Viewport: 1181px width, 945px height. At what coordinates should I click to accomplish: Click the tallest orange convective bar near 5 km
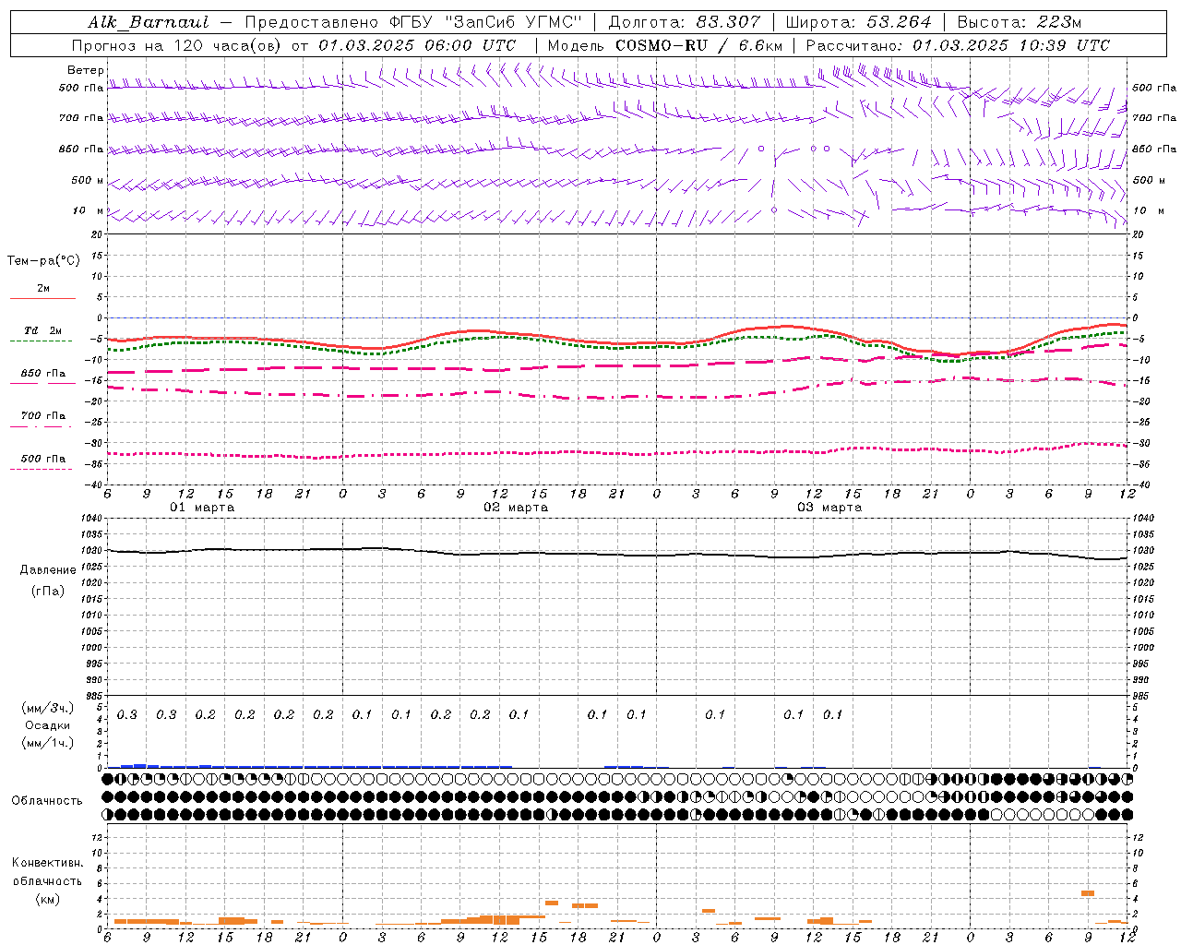point(1088,893)
